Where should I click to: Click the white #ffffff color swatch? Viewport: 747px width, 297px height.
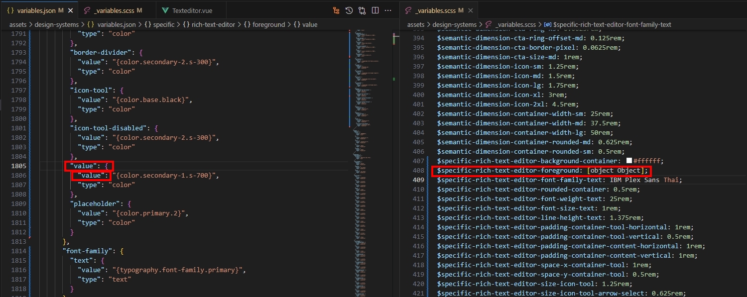[629, 161]
